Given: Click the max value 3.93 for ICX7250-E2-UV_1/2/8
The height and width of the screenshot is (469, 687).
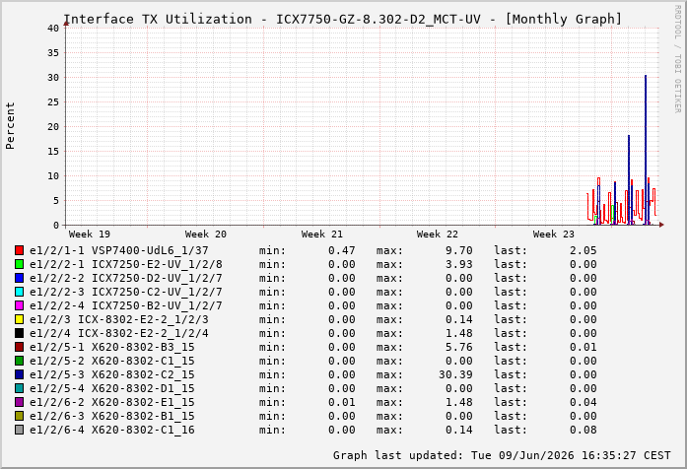Looking at the screenshot, I should [459, 264].
